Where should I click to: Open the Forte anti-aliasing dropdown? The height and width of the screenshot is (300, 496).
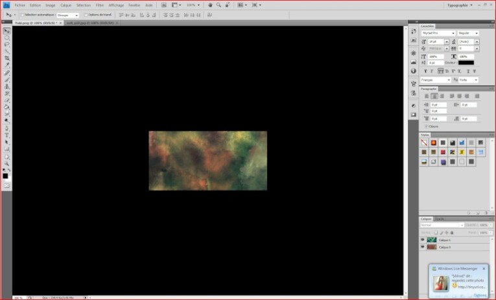469,80
